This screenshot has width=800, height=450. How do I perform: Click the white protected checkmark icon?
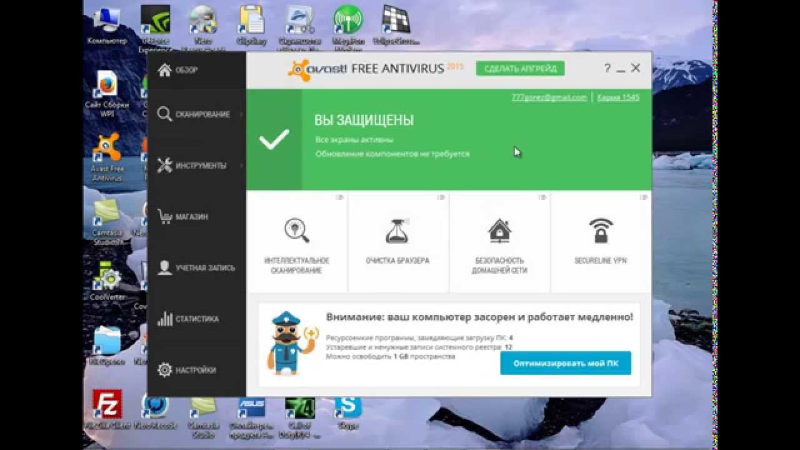click(x=274, y=139)
